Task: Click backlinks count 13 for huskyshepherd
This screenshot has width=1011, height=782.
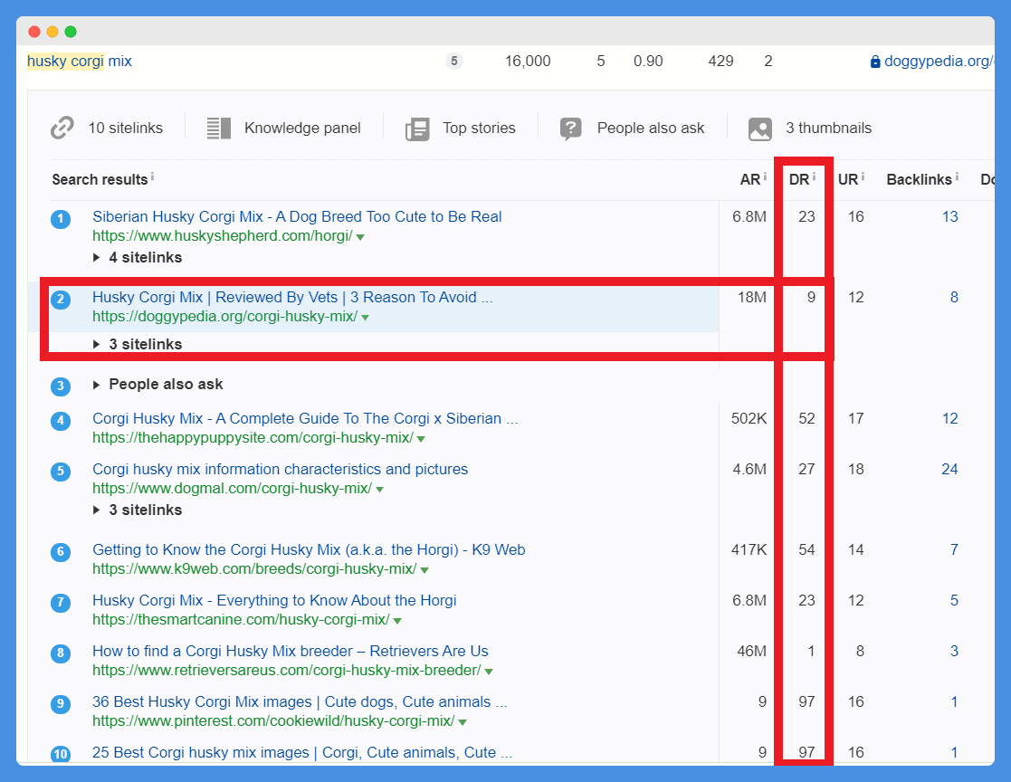Action: (x=949, y=216)
